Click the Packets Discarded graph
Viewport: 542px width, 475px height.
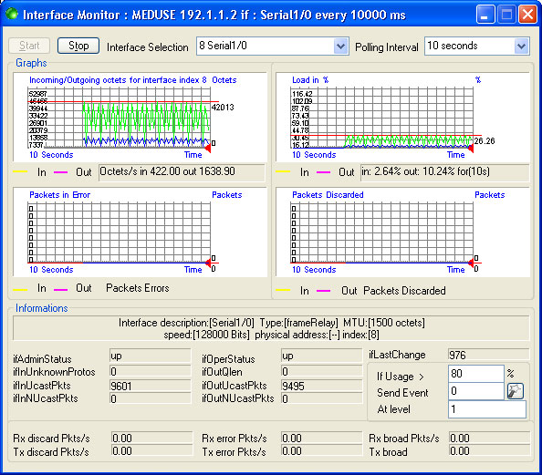402,232
